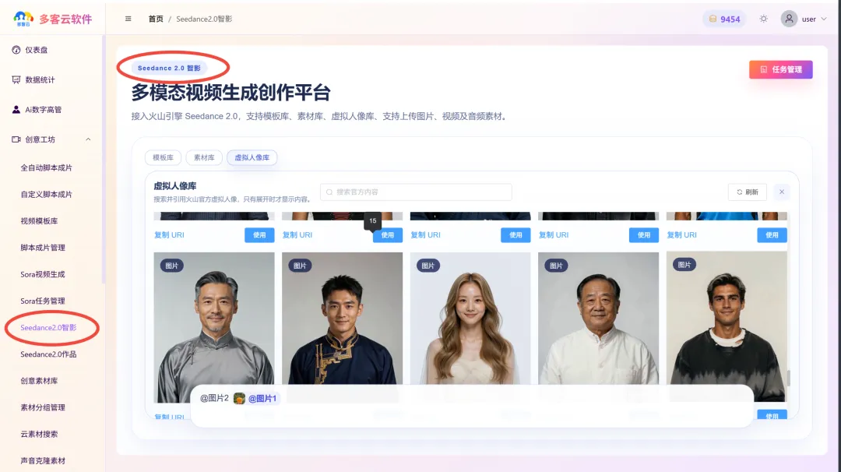Click 使用 for fifth top-row card
This screenshot has height=472, width=841.
pyautogui.click(x=772, y=235)
